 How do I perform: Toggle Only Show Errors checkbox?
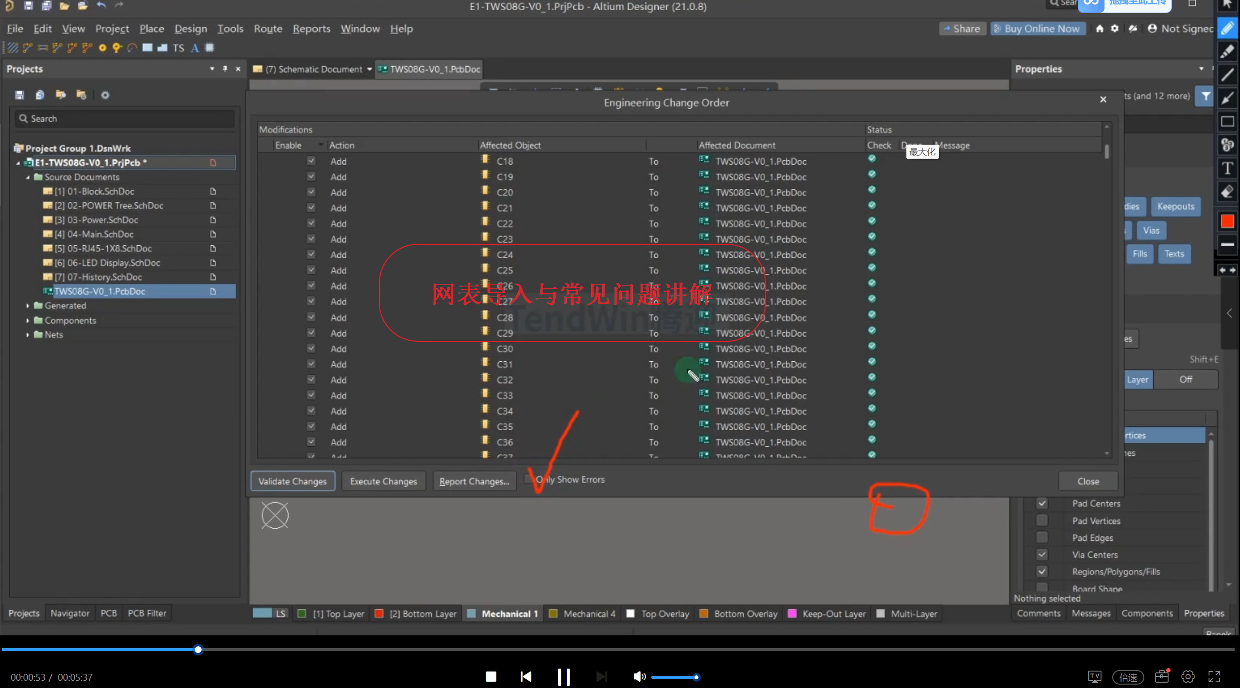pos(529,479)
